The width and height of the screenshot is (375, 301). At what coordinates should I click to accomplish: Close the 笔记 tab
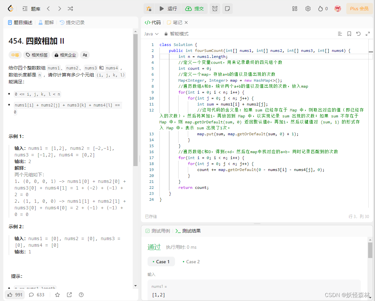[x=186, y=22]
